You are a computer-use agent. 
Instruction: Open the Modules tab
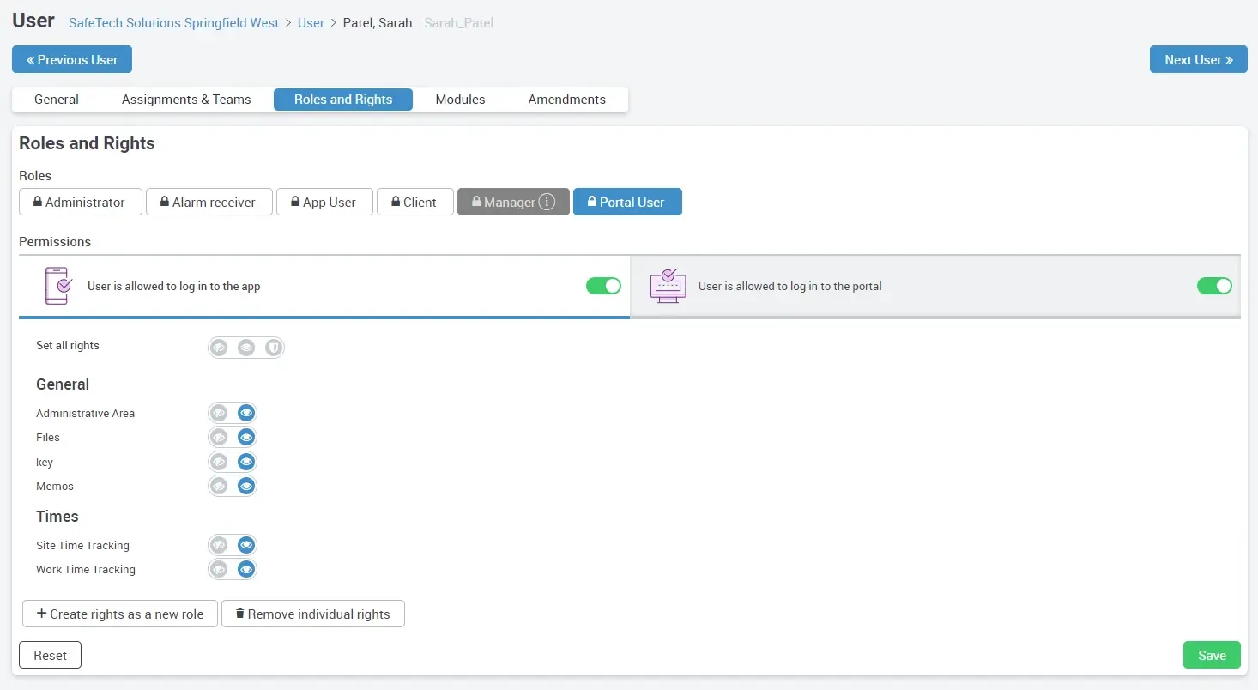[460, 100]
